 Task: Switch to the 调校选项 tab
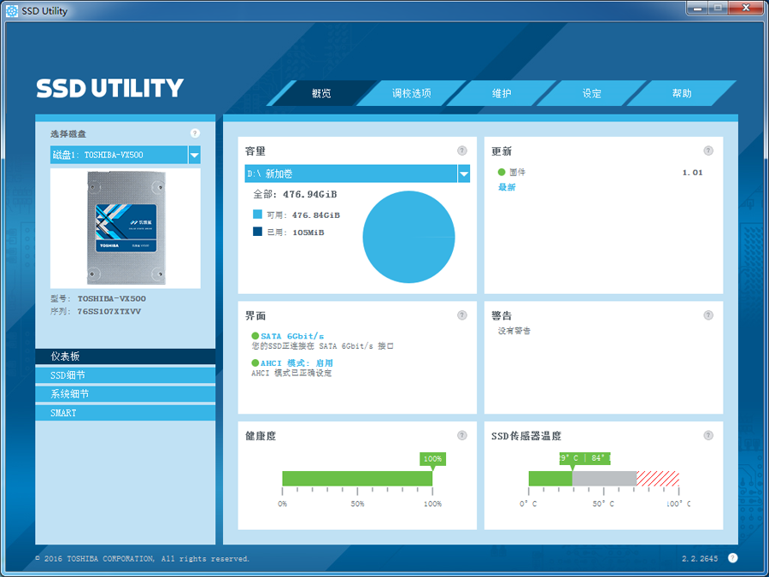point(411,93)
